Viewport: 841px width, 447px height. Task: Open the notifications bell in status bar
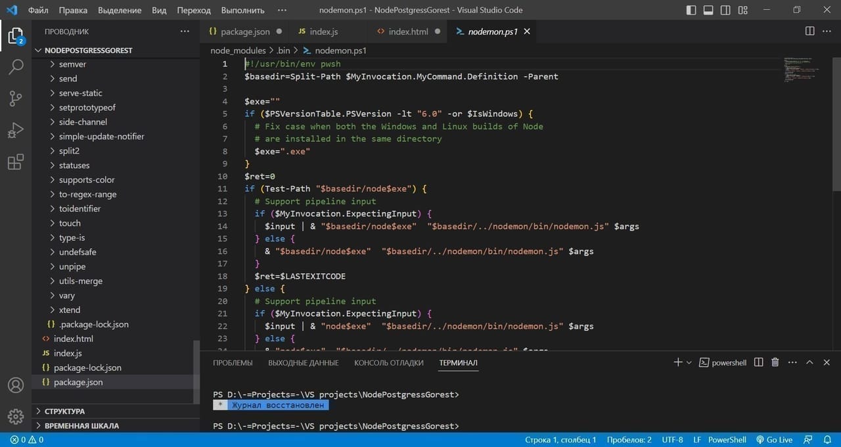[827, 440]
